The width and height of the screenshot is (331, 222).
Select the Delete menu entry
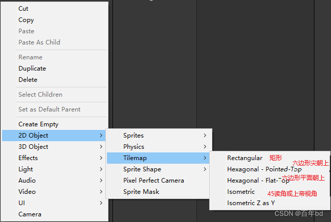[28, 80]
